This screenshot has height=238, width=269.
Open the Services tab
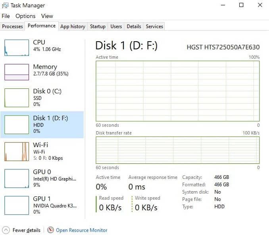[154, 27]
